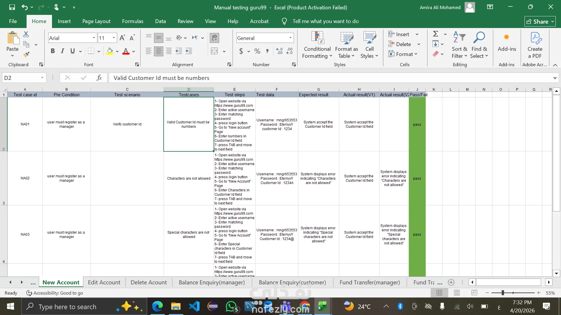
Task: Open Font dialog launcher
Action: click(x=137, y=65)
